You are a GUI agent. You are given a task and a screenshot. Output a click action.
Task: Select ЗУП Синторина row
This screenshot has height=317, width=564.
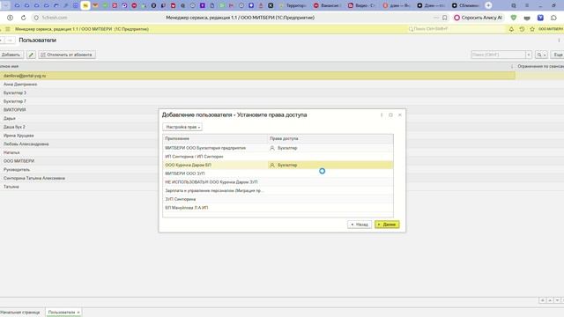[x=278, y=199]
